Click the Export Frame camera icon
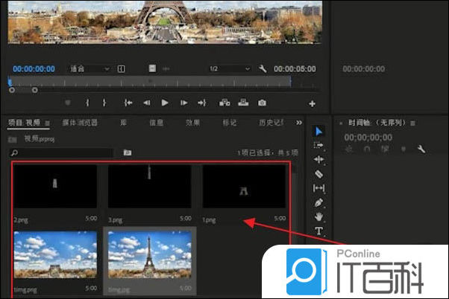Viewport: 449px width, 299px height. point(262,103)
